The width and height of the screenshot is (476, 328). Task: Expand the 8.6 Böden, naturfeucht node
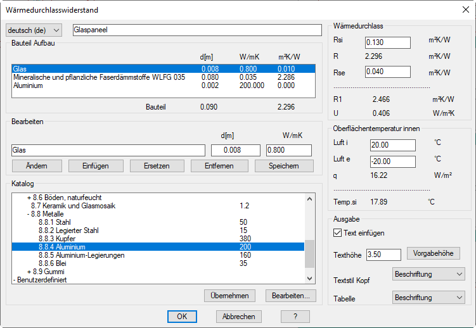tap(29, 198)
